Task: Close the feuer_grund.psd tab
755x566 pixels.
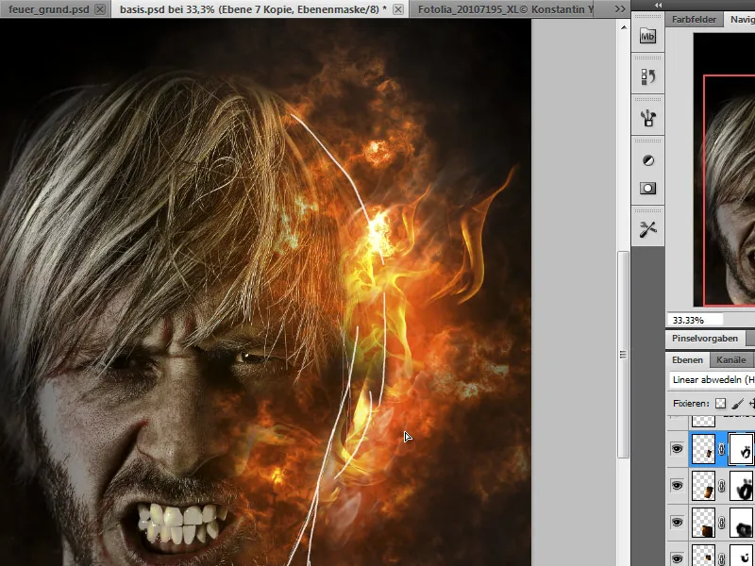Action: click(x=100, y=9)
